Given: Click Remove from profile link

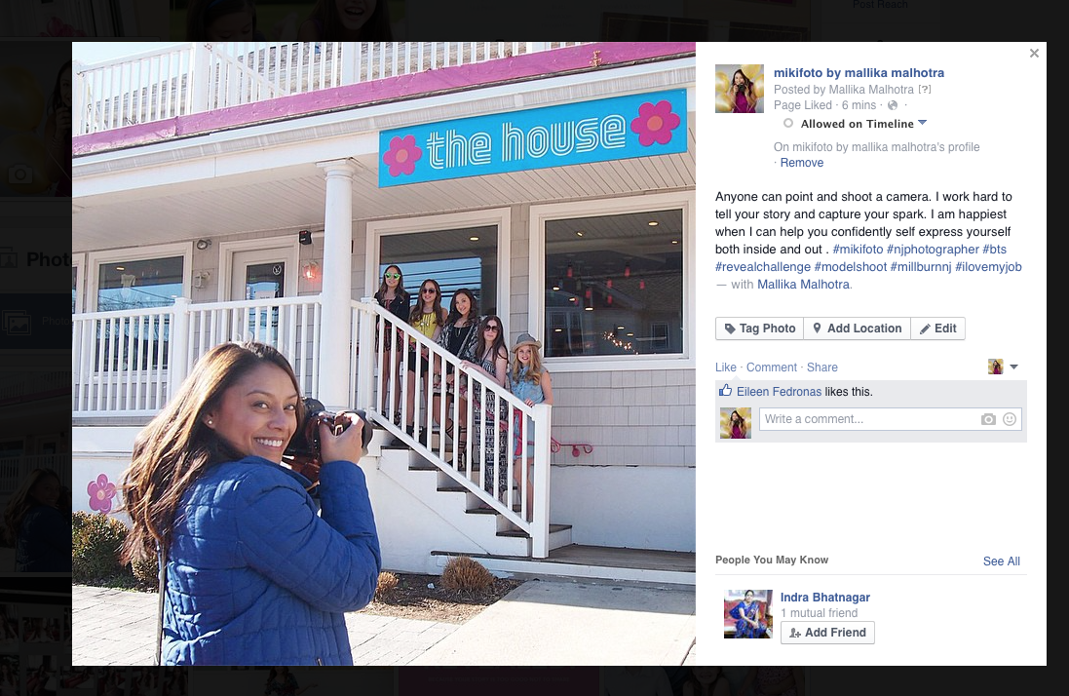Looking at the screenshot, I should [x=802, y=162].
